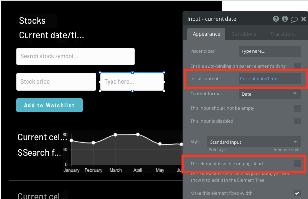Click the info icon in property editor header
This screenshot has height=199, width=308.
(285, 19)
